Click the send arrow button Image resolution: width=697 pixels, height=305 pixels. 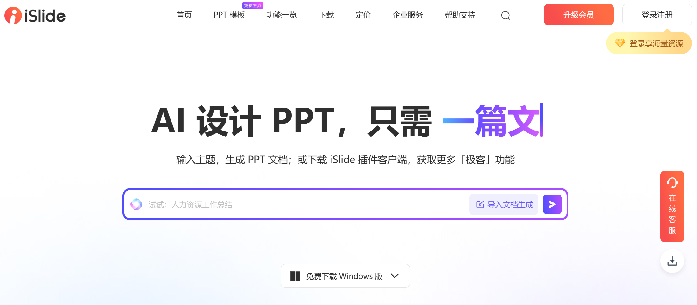(552, 204)
